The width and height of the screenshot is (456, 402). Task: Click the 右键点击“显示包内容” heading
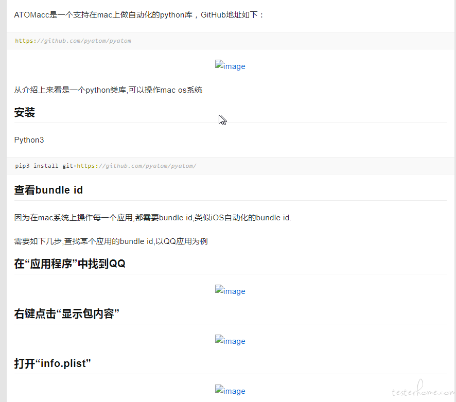point(66,314)
